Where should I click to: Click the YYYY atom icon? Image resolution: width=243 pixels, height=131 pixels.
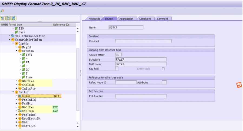[x=24, y=55]
